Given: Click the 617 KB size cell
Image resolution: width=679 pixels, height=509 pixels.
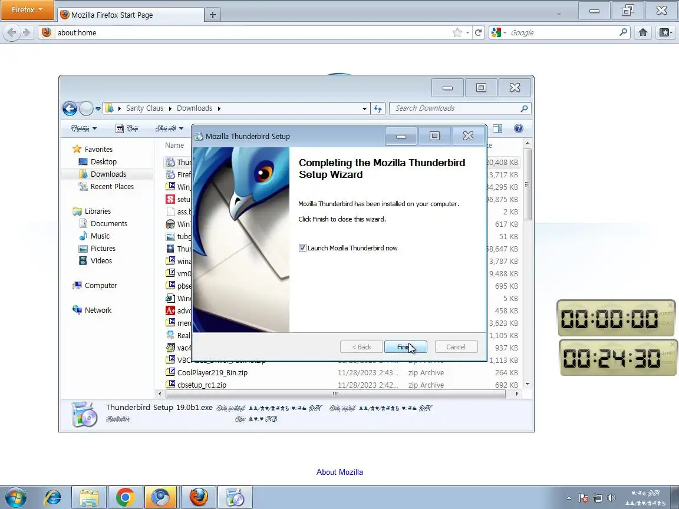Looking at the screenshot, I should pos(506,224).
